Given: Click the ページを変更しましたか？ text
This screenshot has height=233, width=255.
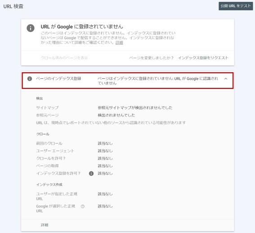Looking at the screenshot, I should 152,58.
